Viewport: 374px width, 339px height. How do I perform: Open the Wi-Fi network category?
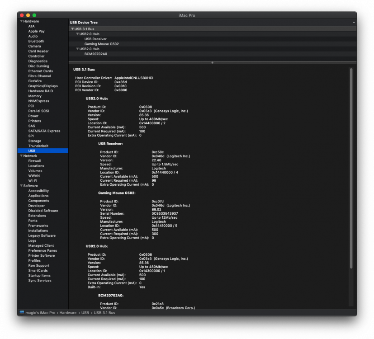click(x=33, y=181)
